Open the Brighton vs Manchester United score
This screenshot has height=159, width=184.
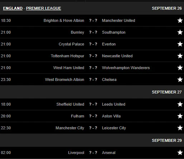93,20
